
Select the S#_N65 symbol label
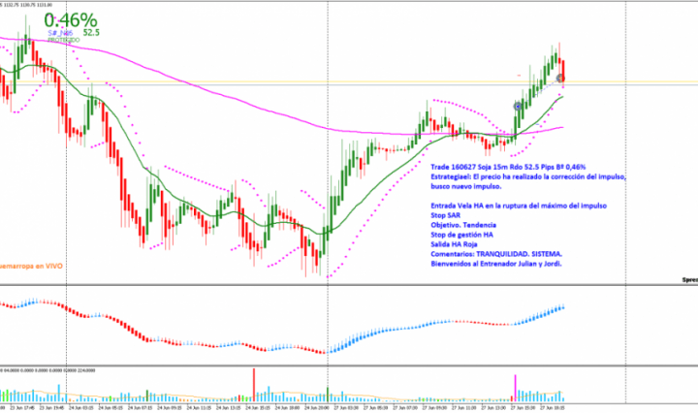coord(62,33)
